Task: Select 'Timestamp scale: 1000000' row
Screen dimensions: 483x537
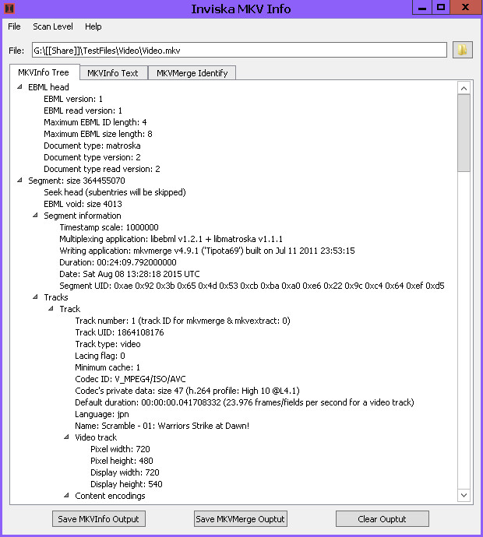Action: tap(108, 227)
